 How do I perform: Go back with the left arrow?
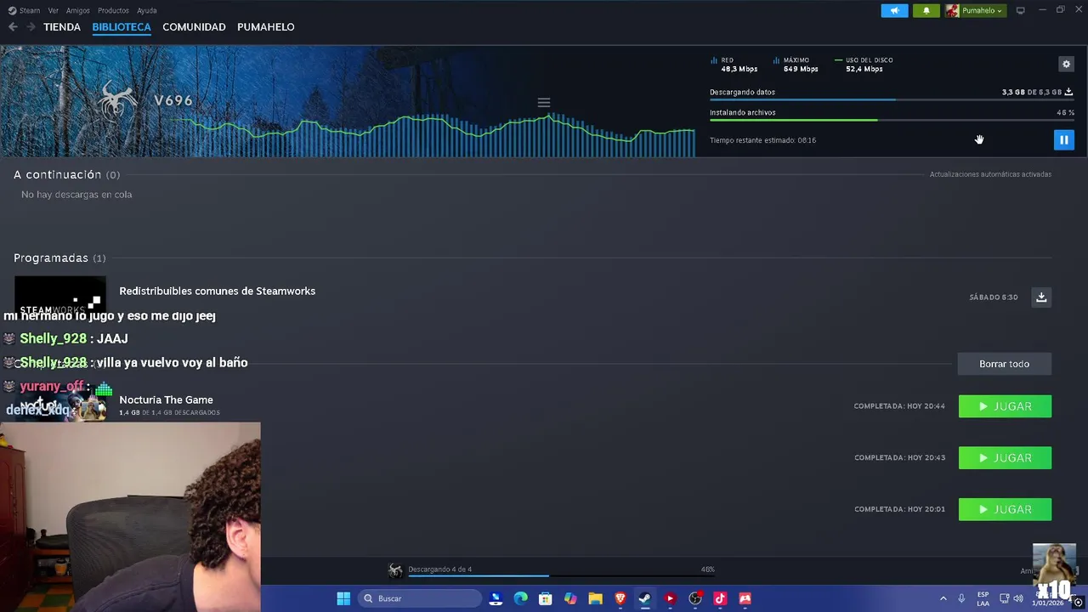[13, 27]
